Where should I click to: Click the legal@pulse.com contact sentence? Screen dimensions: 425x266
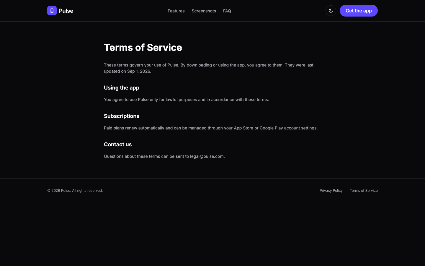[x=164, y=156]
